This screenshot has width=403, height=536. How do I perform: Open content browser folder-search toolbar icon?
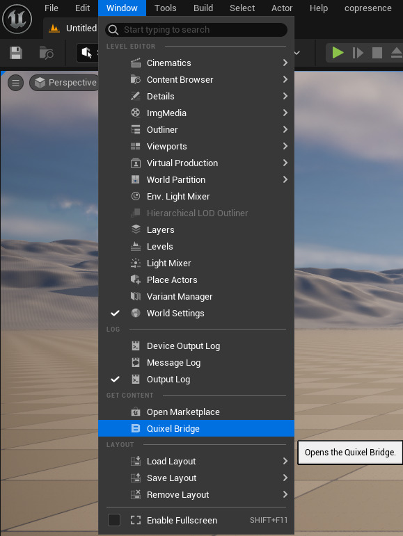pos(46,53)
